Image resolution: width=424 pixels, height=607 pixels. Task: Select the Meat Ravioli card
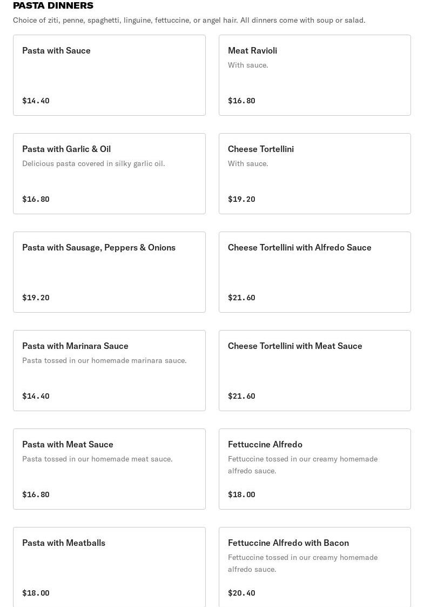pos(314,75)
